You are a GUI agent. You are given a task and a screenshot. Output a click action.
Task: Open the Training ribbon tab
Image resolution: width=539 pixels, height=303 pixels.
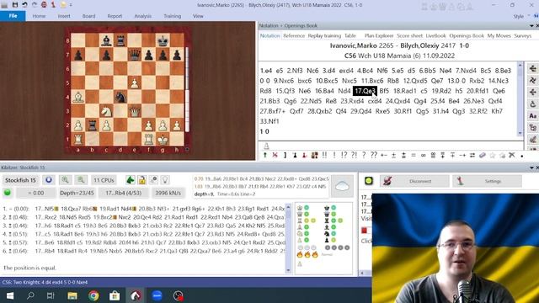[172, 16]
